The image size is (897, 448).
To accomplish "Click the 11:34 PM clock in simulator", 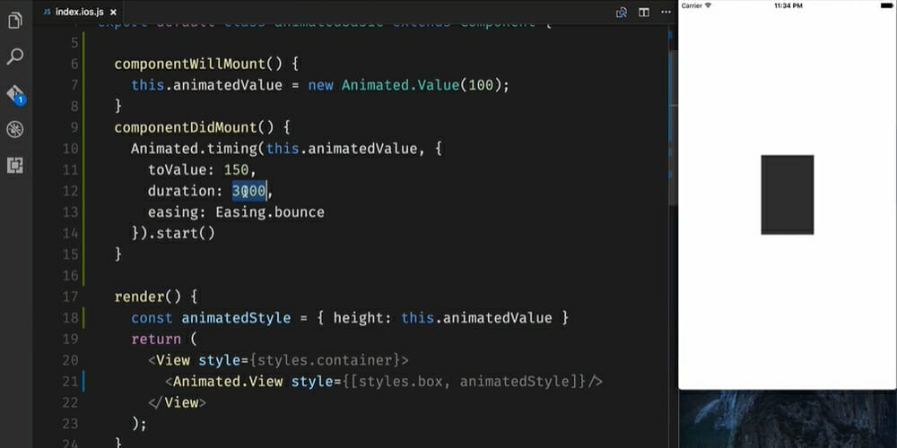I will 787,5.
